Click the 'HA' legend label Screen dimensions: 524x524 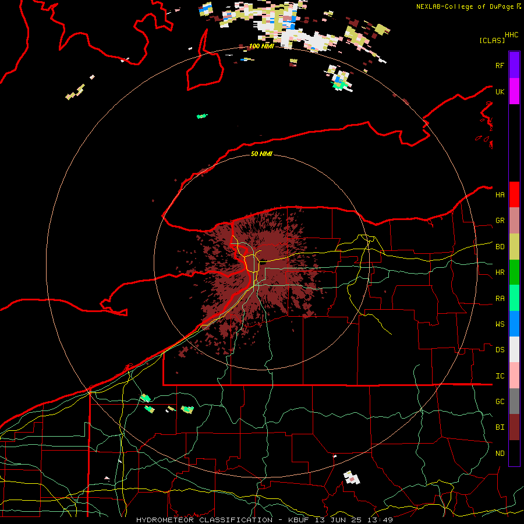[x=500, y=195]
